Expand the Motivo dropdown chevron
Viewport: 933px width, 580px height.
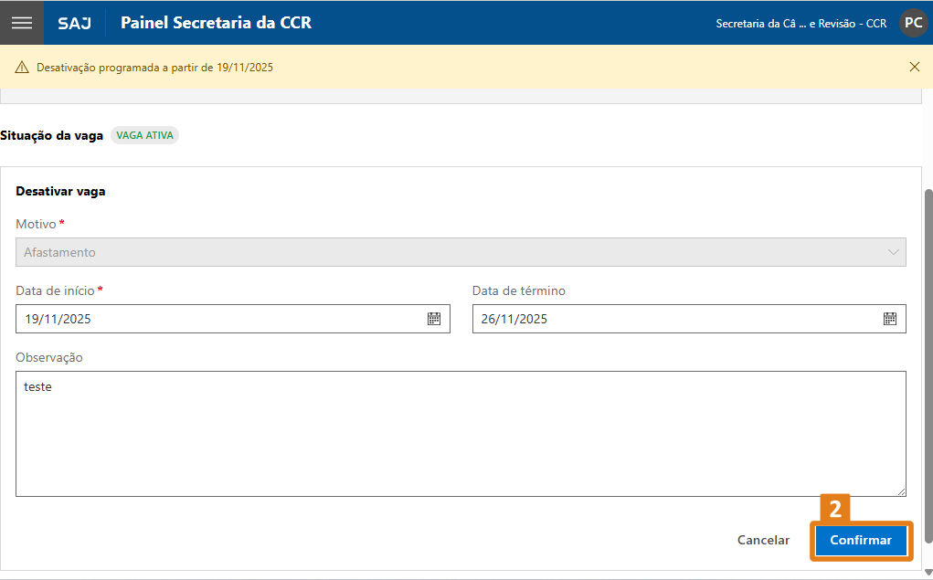pos(893,252)
